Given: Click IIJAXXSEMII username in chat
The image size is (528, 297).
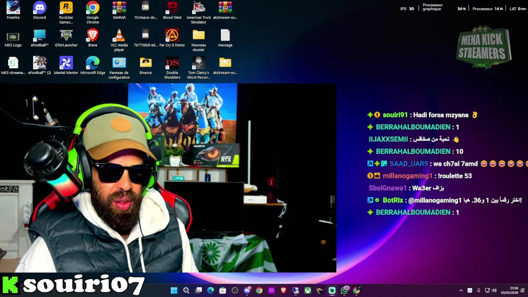Looking at the screenshot, I should pos(388,139).
